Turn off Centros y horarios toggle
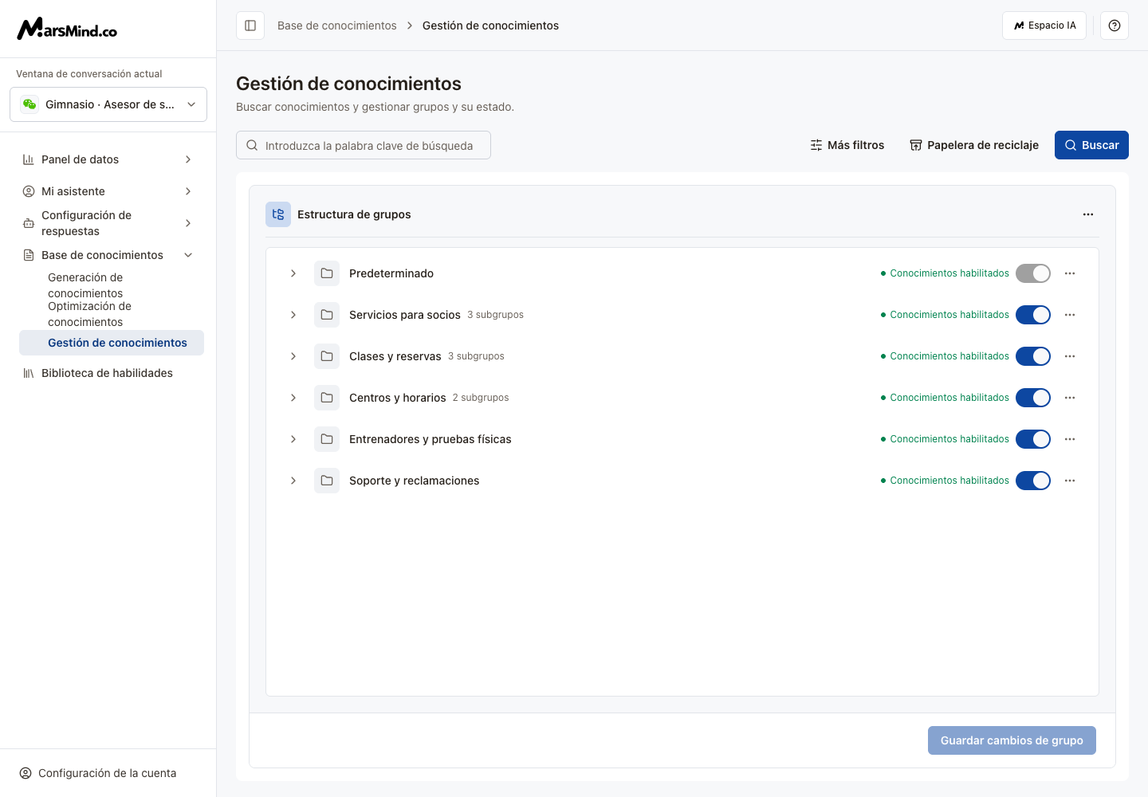This screenshot has width=1148, height=797. tap(1033, 398)
